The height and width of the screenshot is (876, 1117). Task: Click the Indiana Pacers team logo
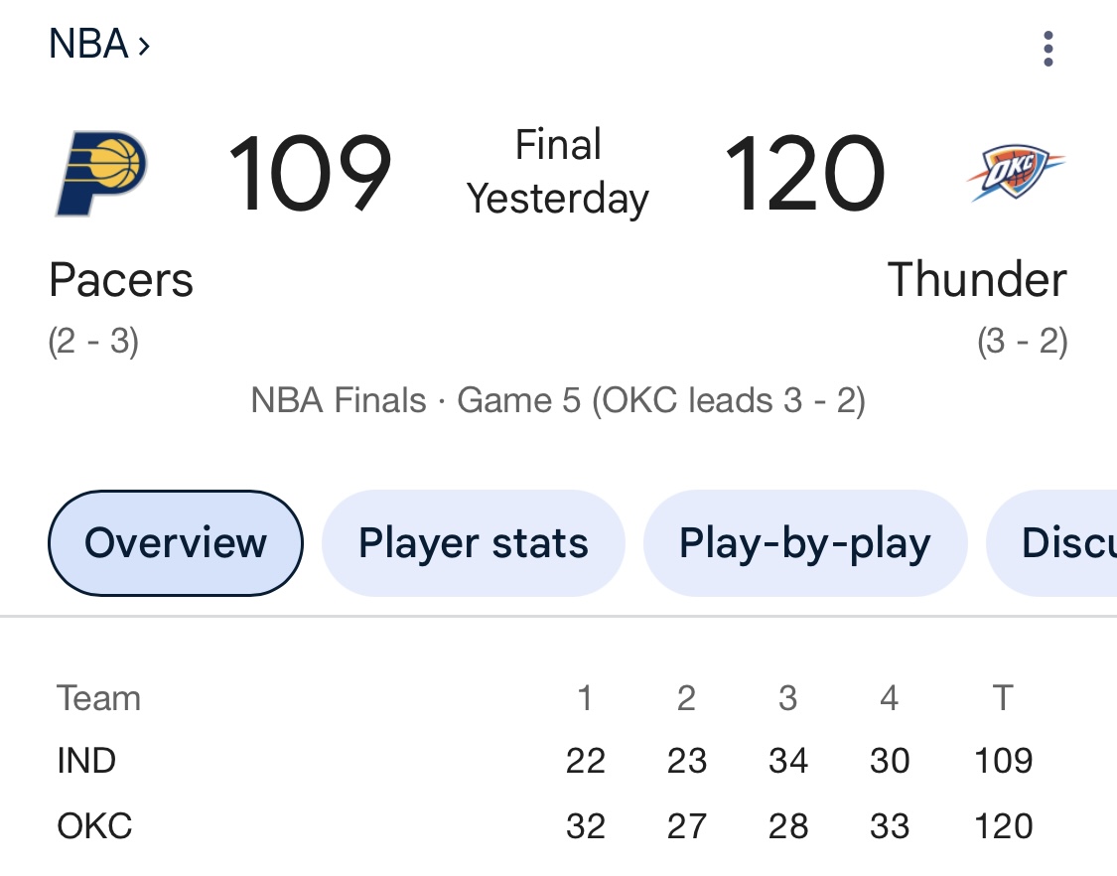click(101, 173)
